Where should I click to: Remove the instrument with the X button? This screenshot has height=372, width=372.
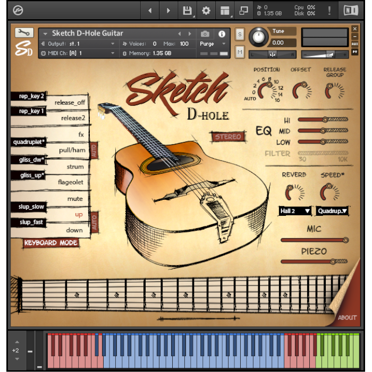[354, 29]
